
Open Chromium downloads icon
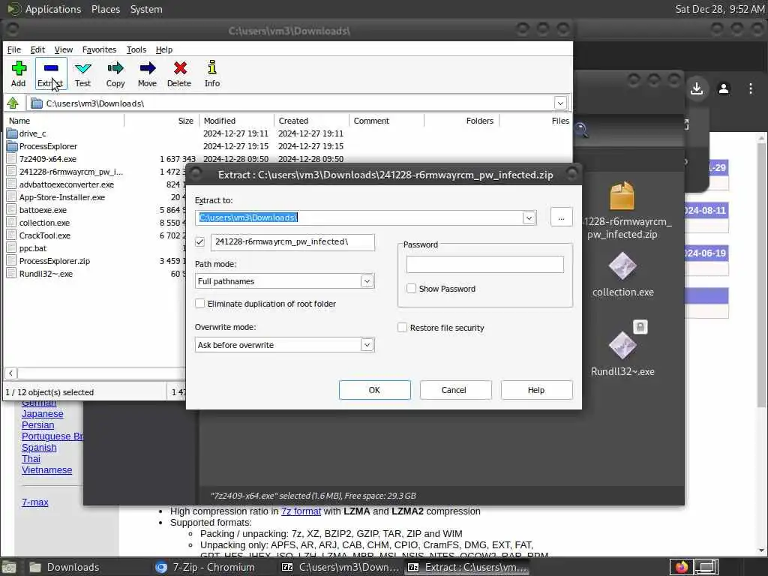pyautogui.click(x=697, y=88)
